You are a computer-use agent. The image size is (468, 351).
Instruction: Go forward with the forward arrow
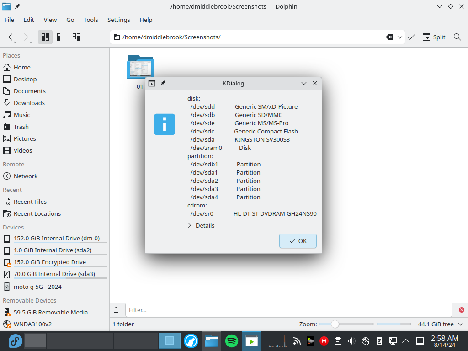coord(26,37)
